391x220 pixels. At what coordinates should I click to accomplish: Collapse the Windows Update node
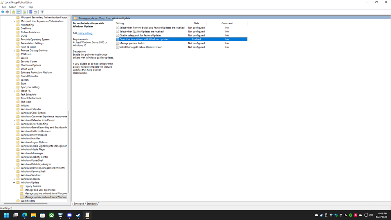point(14,182)
